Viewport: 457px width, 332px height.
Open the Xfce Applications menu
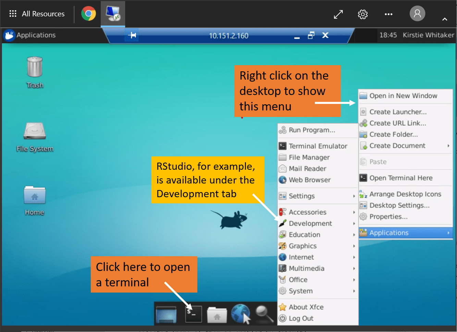[x=29, y=35]
